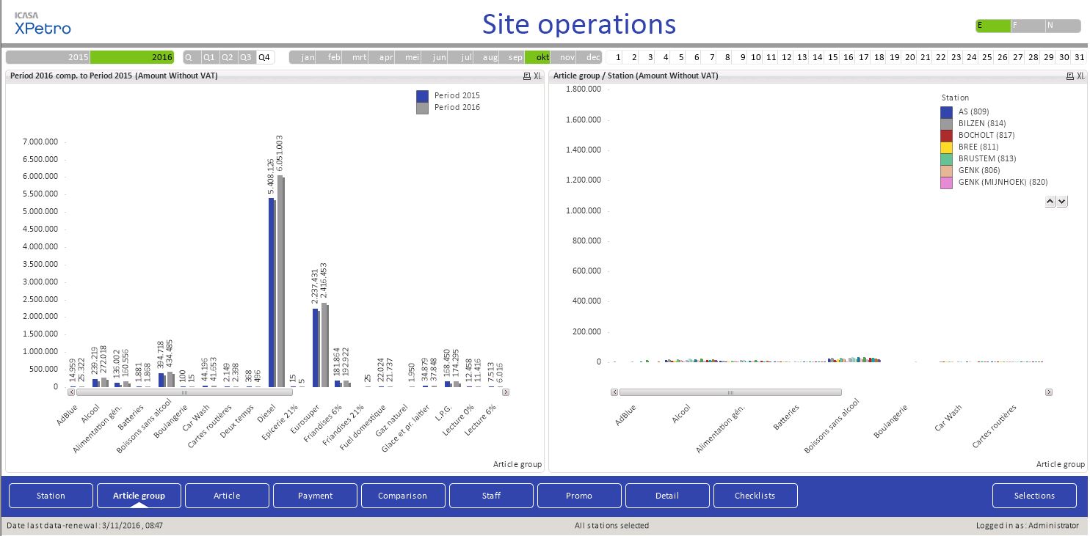Select month jun
This screenshot has height=536, width=1090.
pyautogui.click(x=433, y=57)
